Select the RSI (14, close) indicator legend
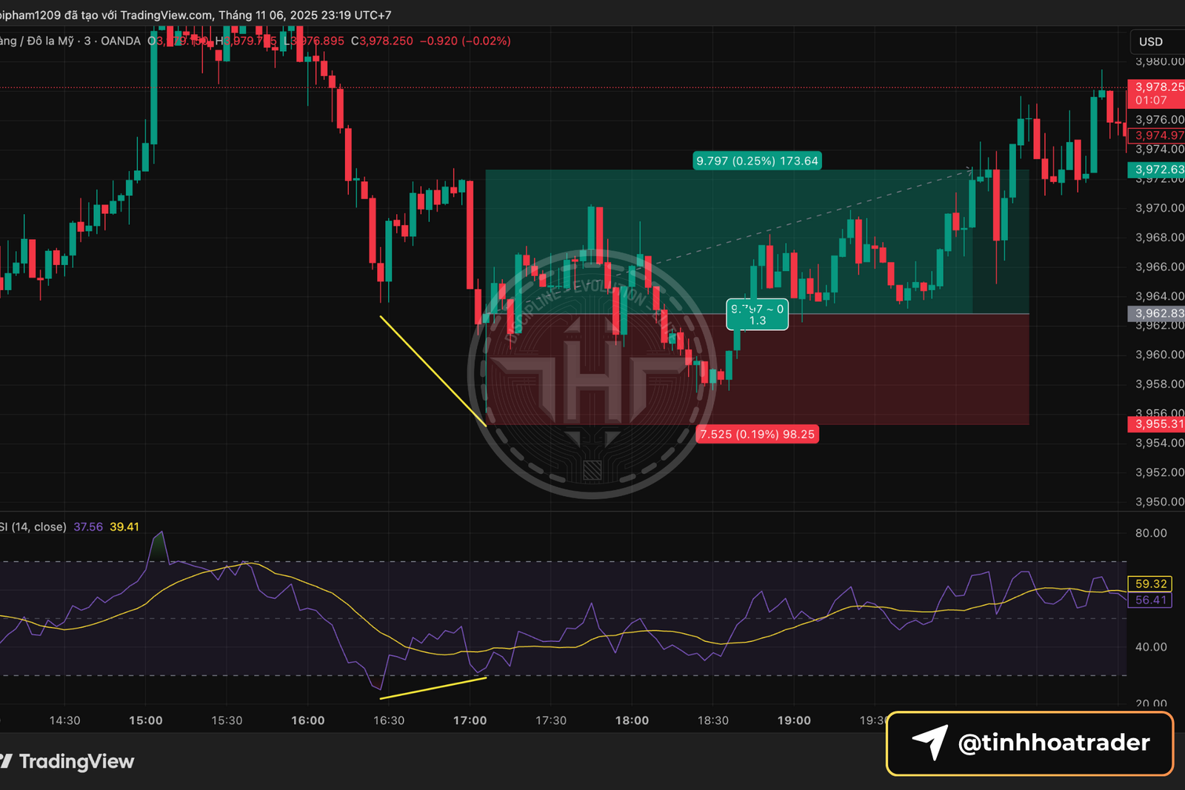This screenshot has height=790, width=1185. click(33, 527)
